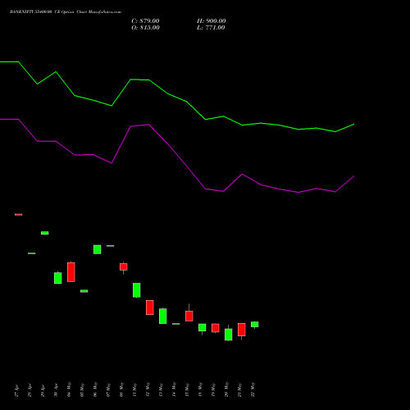Image resolution: width=410 pixels, height=410 pixels.
Task: Select the green candle for 30 Apr
Action: coord(58,278)
